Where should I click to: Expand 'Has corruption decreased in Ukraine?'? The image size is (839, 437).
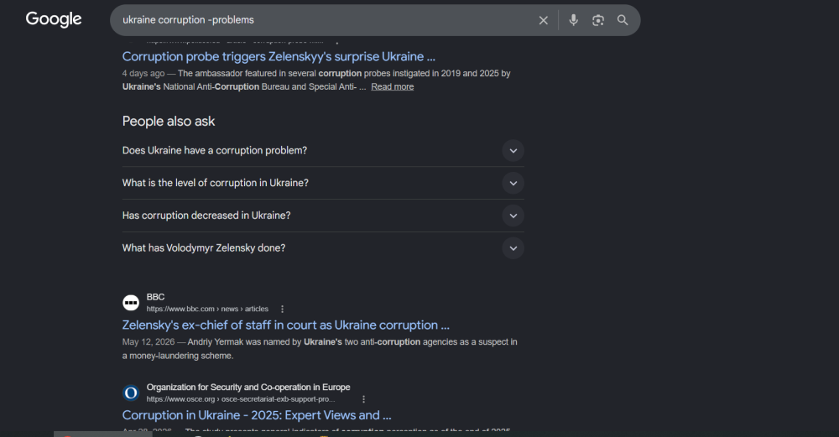pyautogui.click(x=323, y=216)
